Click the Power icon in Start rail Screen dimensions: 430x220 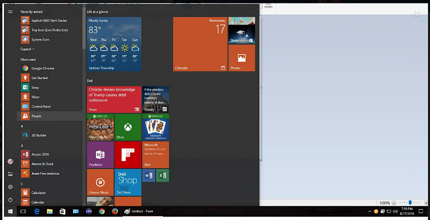[10, 200]
